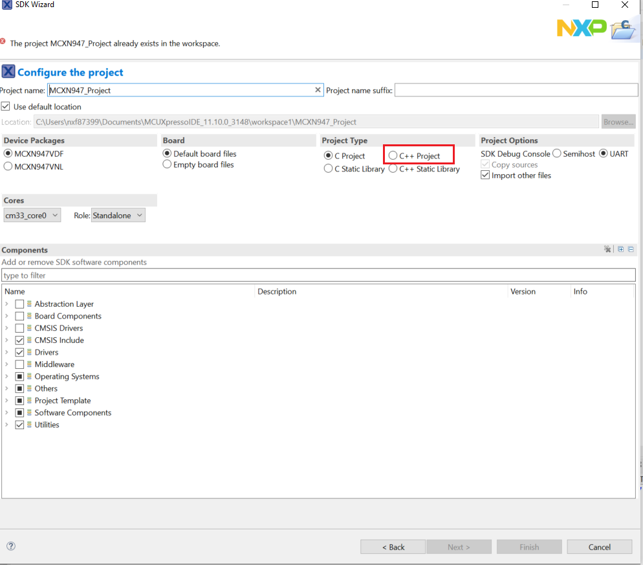643x565 pixels.
Task: Select Default board files option
Action: coord(167,153)
